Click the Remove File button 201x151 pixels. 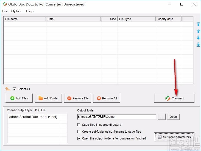pyautogui.click(x=77, y=98)
